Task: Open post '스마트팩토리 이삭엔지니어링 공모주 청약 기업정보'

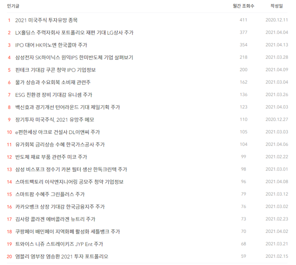Action: [69, 182]
